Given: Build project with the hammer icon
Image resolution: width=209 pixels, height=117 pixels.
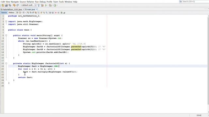Looking at the screenshot, I should click(x=39, y=5).
